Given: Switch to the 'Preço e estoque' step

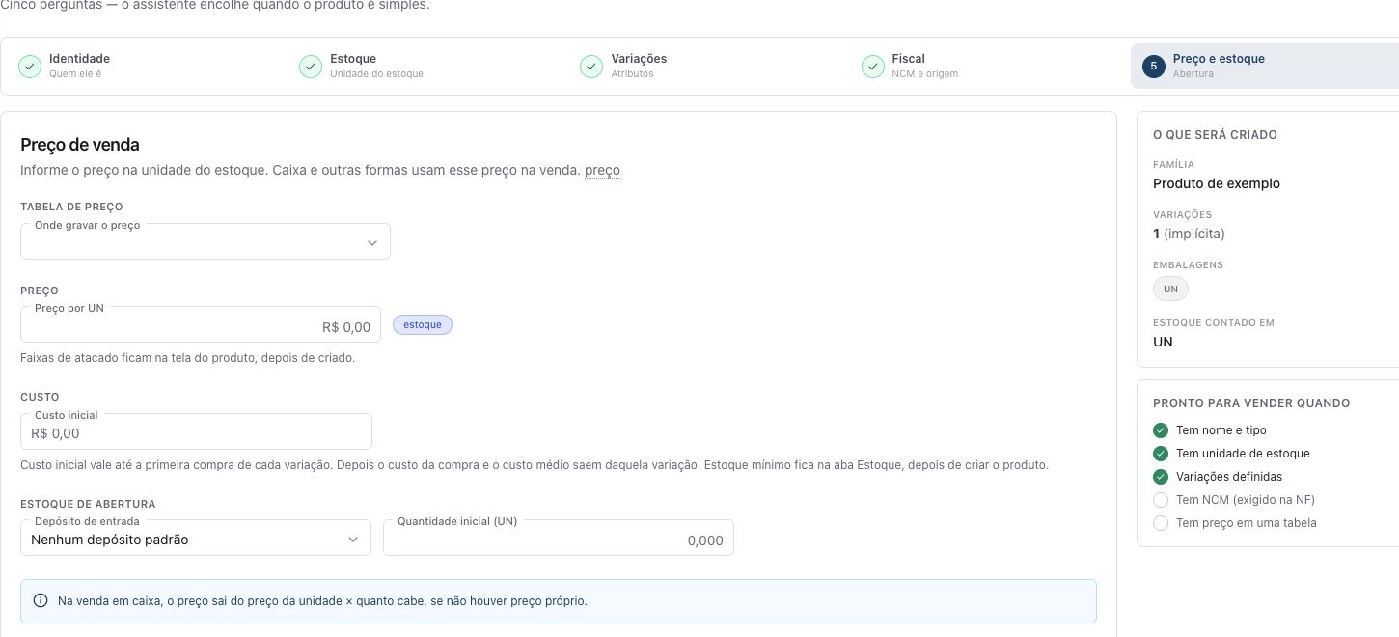Looking at the screenshot, I should coord(1265,66).
